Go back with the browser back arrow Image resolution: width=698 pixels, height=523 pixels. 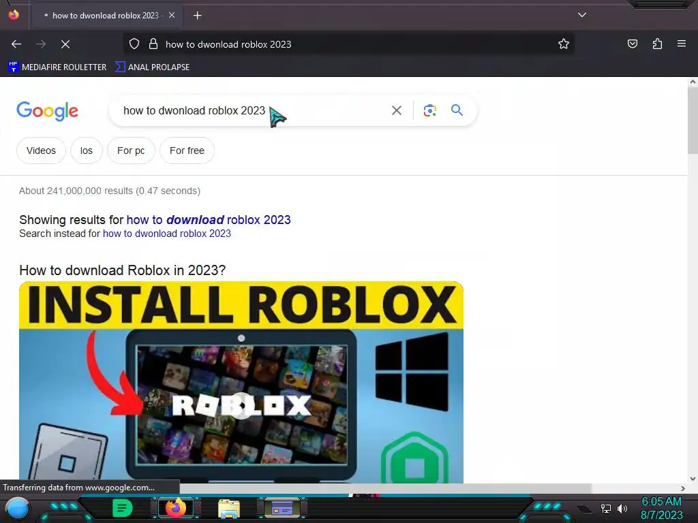[16, 44]
